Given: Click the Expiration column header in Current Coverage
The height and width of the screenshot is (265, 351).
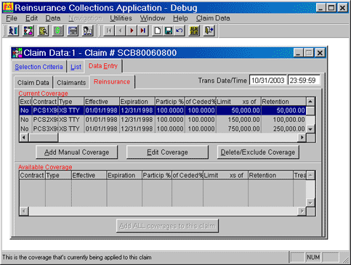Looking at the screenshot, I should click(x=137, y=102).
